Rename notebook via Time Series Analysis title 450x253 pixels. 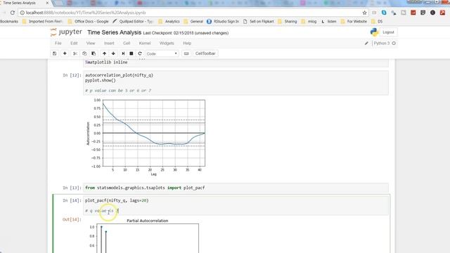point(114,32)
